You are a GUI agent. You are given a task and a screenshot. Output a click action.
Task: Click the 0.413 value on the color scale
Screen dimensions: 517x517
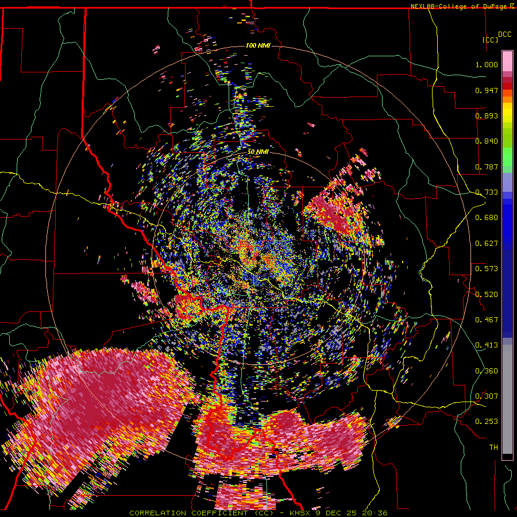pos(487,345)
